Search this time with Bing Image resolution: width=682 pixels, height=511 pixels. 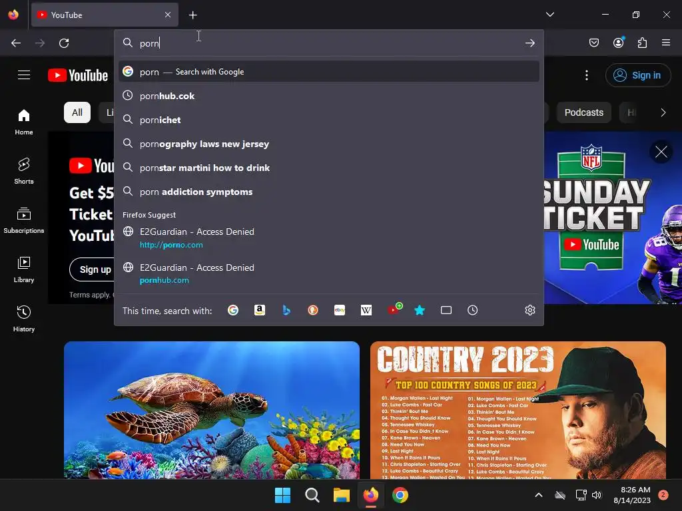pos(286,310)
